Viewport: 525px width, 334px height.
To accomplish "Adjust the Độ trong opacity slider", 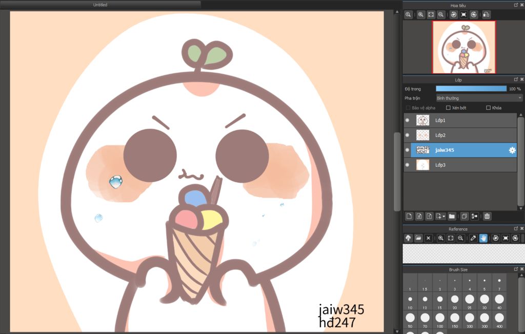I will (x=471, y=89).
